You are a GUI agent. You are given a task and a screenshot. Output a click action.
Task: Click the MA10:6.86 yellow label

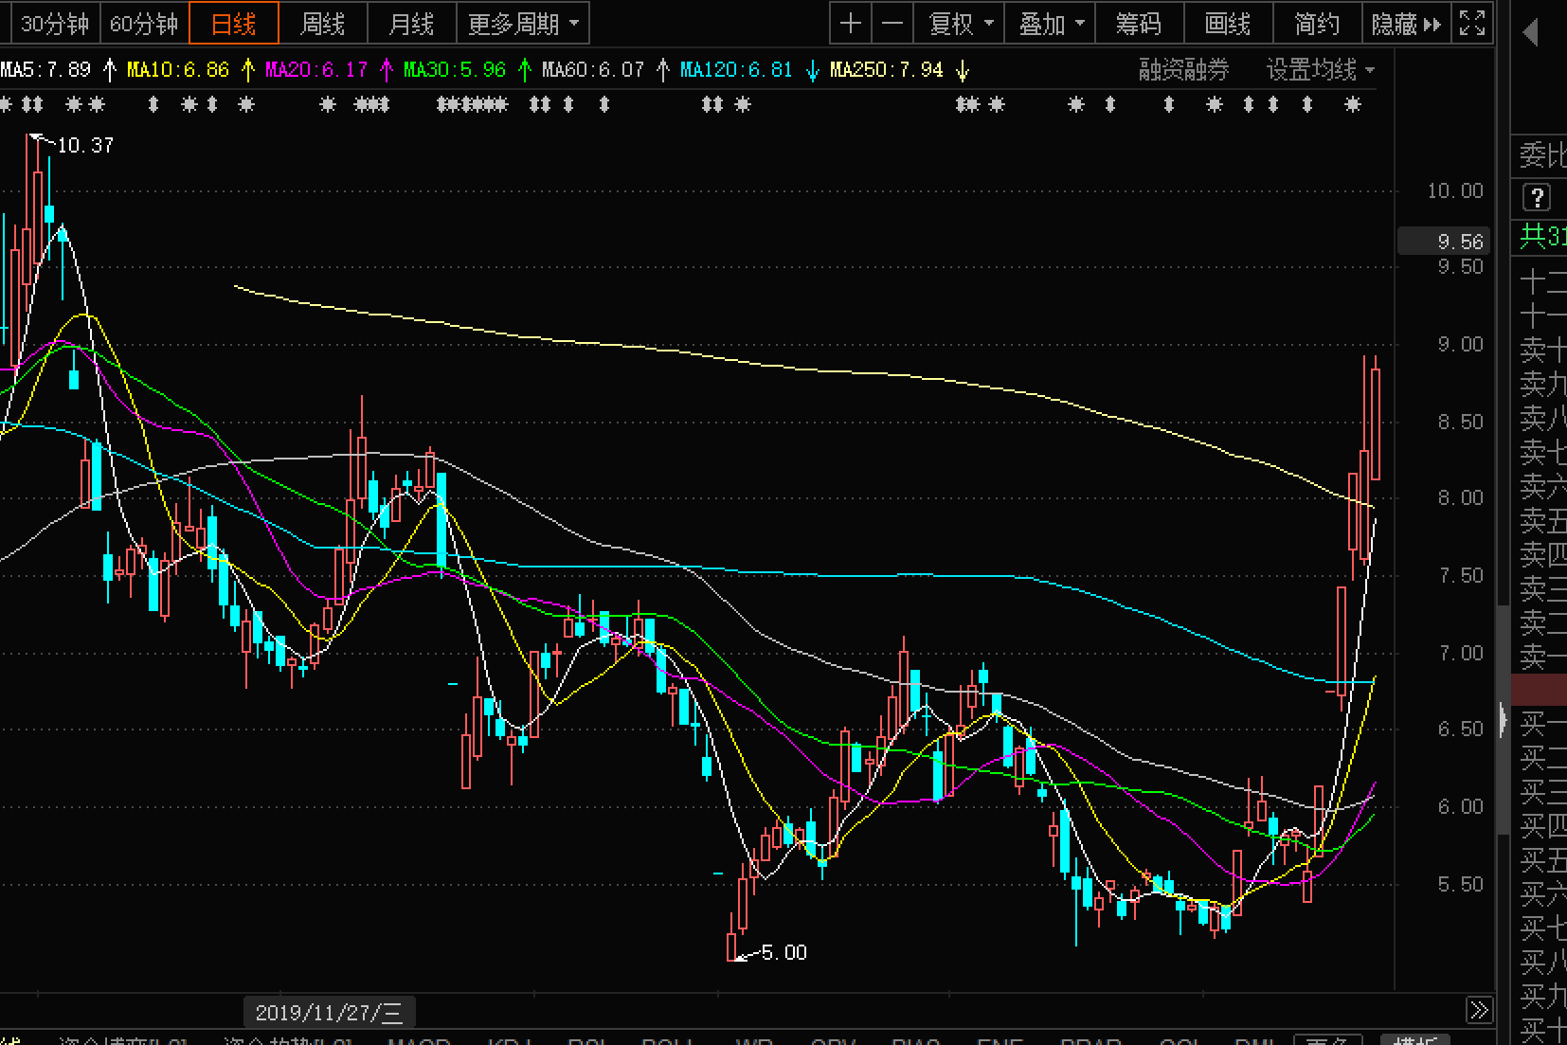(x=178, y=70)
